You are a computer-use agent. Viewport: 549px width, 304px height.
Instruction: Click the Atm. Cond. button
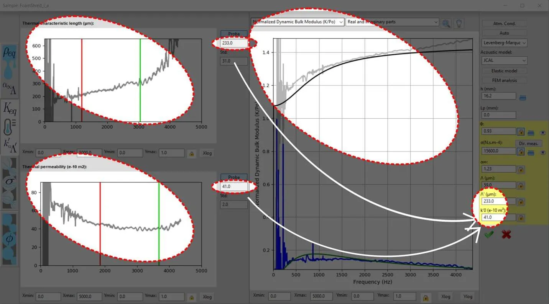(504, 23)
